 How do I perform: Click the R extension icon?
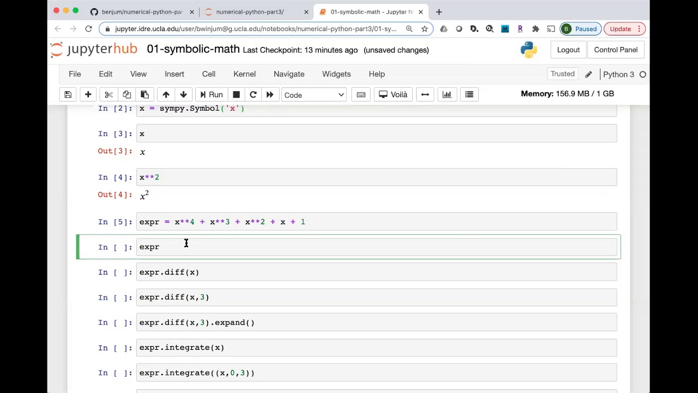520,29
